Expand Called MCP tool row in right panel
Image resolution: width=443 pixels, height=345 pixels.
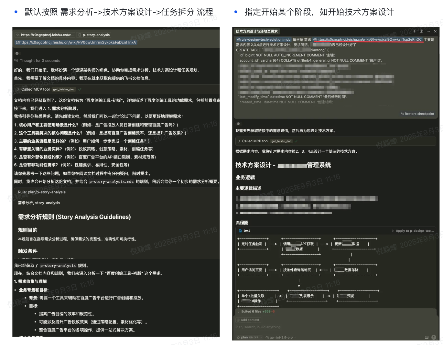click(x=336, y=141)
